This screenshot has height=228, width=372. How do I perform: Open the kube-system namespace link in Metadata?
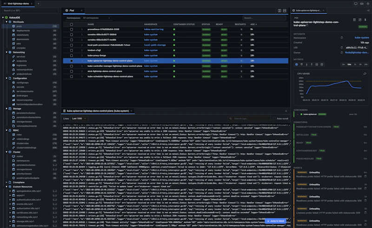tap(362, 38)
